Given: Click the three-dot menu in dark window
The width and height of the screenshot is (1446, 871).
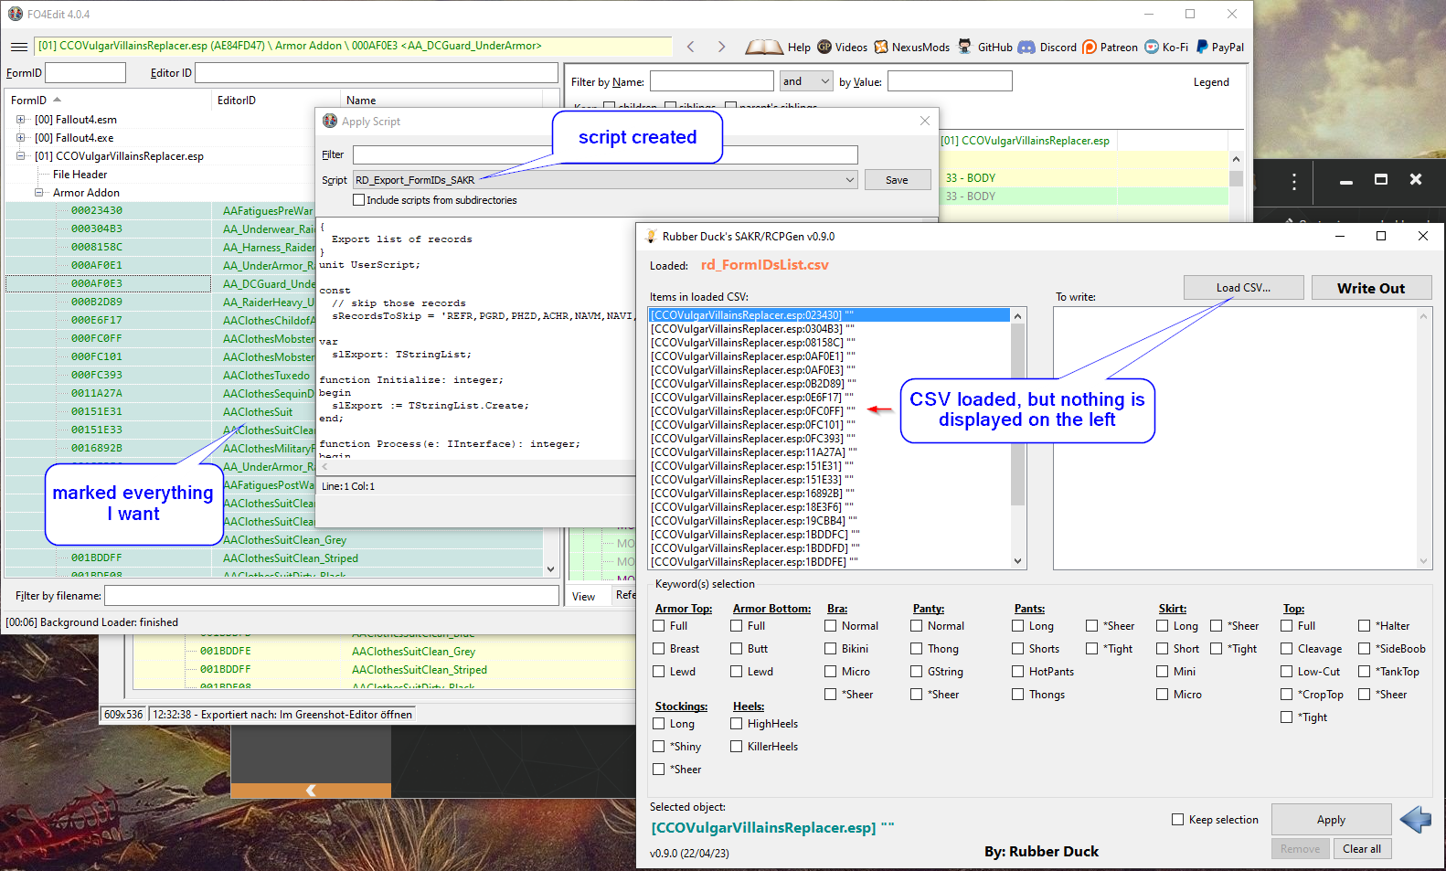Looking at the screenshot, I should (x=1293, y=181).
